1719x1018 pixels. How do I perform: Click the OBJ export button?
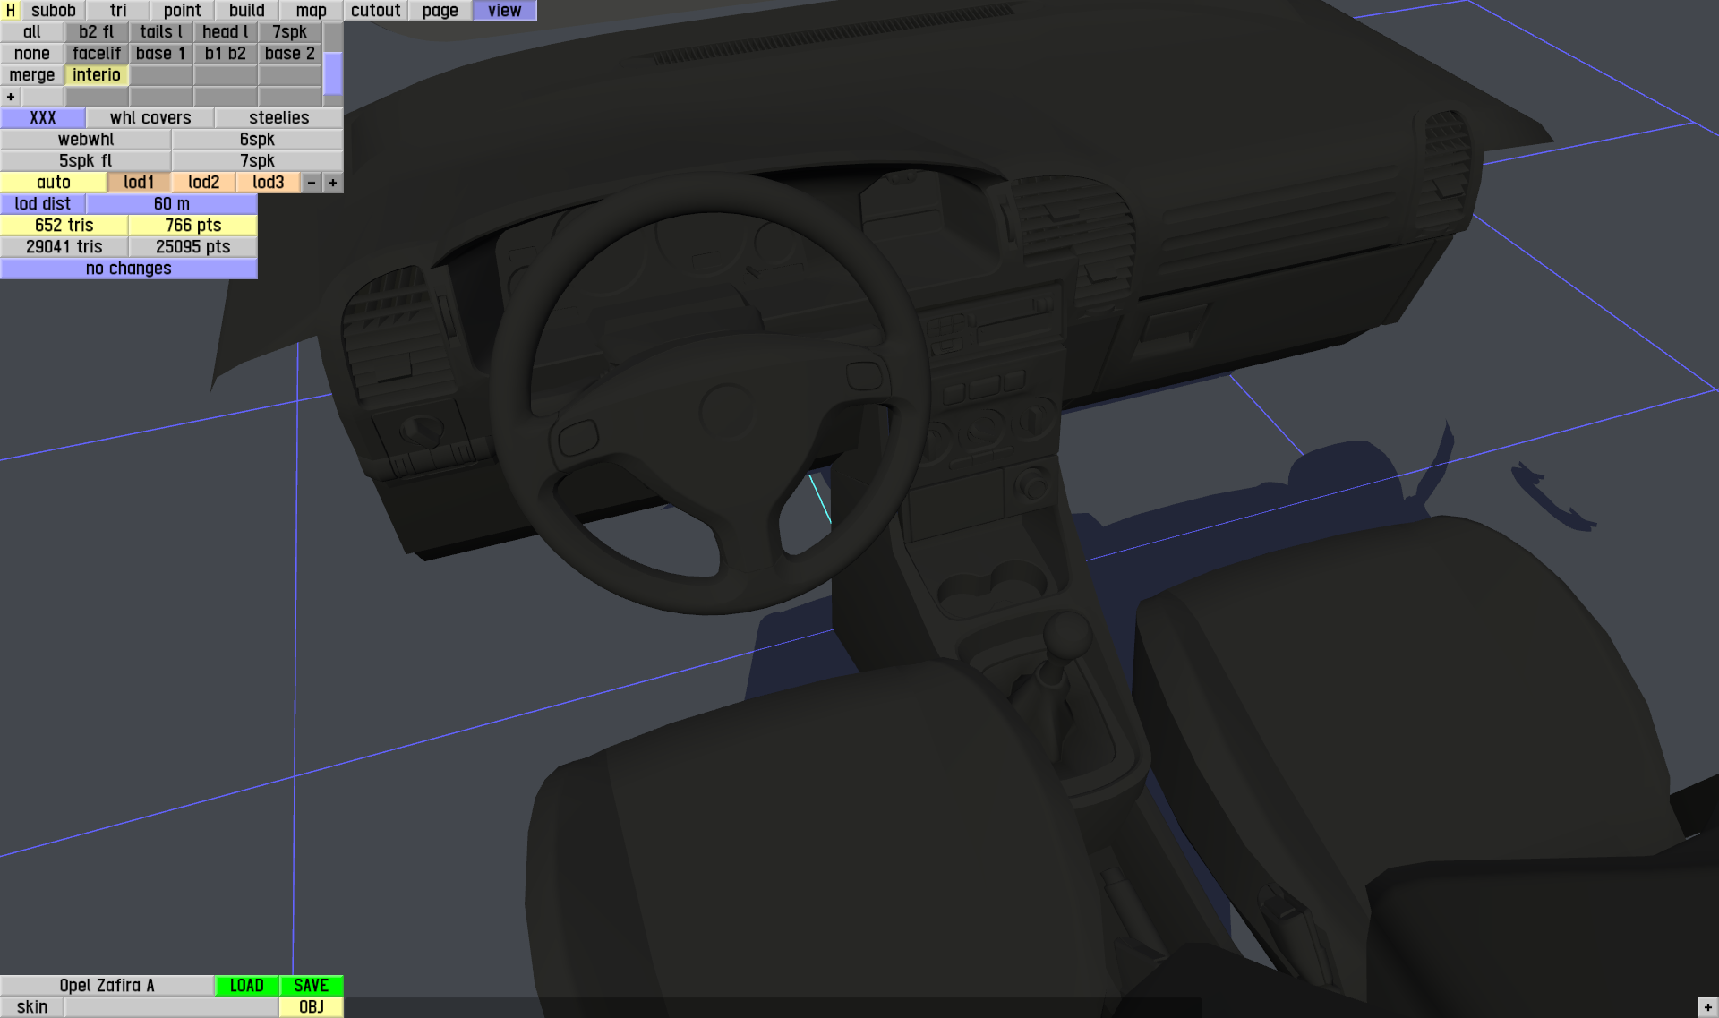312,1007
